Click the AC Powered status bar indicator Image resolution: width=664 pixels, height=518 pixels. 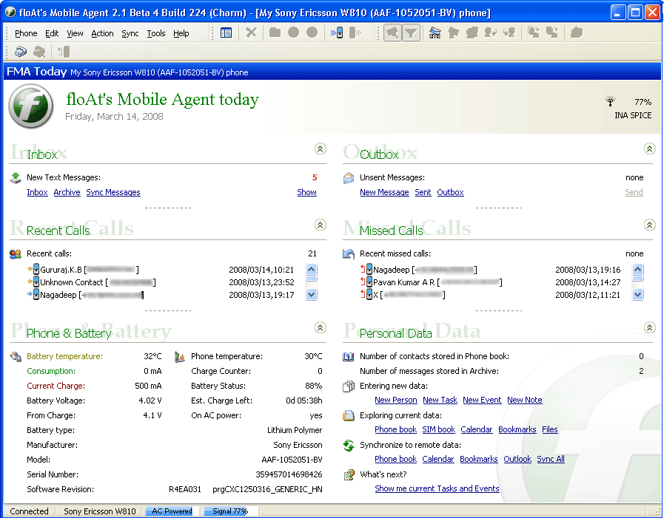coord(172,511)
